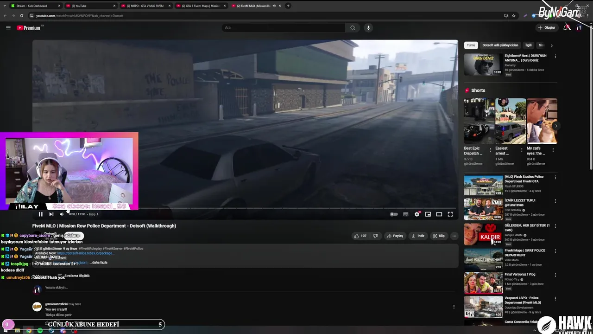Expand description with daha fazla
Screen dimensions: 593x334
(x=98, y=263)
